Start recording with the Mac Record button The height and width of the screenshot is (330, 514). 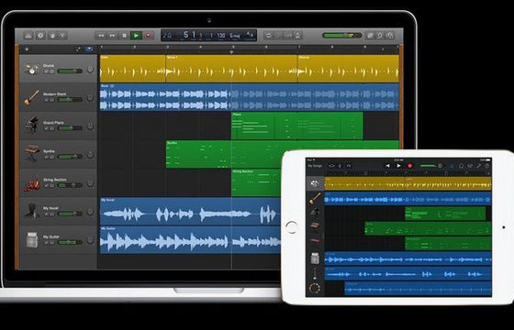click(149, 35)
